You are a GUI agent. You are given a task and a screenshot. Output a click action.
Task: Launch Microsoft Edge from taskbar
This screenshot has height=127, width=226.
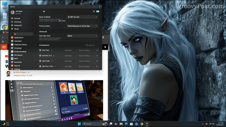pyautogui.click(x=126, y=124)
